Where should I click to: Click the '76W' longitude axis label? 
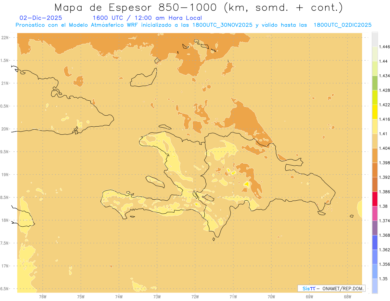tap(43, 297)
